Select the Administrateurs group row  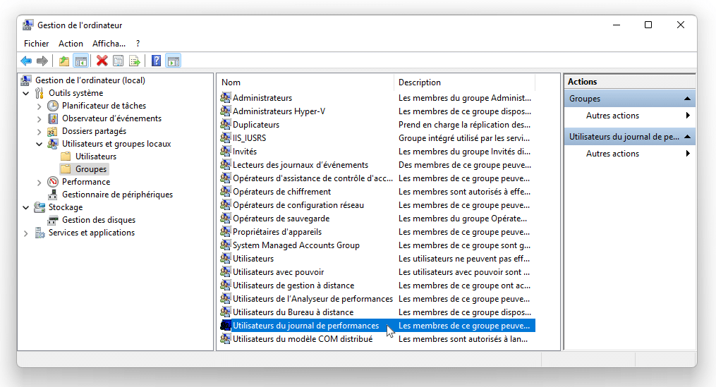click(262, 98)
